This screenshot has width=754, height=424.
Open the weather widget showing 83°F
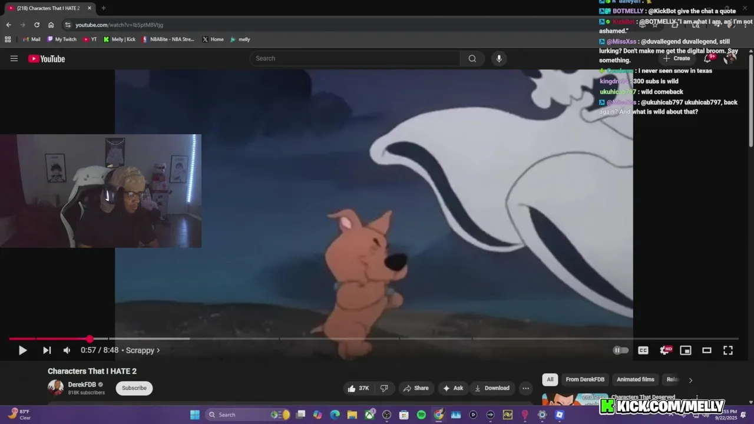tap(19, 415)
